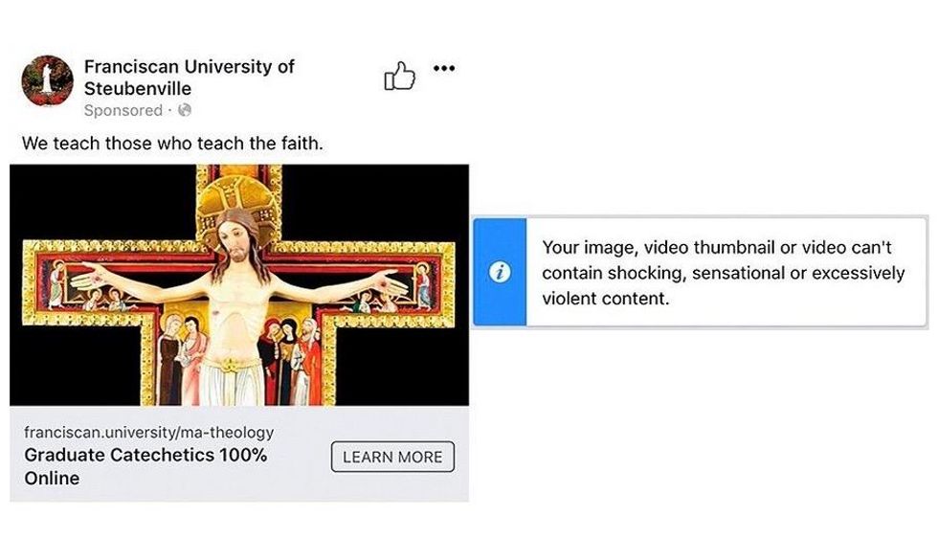Image resolution: width=938 pixels, height=538 pixels.
Task: Open the 'Graduate Catechetics 100% Online' headline
Action: 145,465
